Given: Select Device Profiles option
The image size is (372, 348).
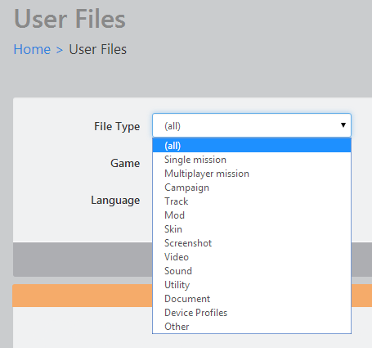Looking at the screenshot, I should [252, 313].
